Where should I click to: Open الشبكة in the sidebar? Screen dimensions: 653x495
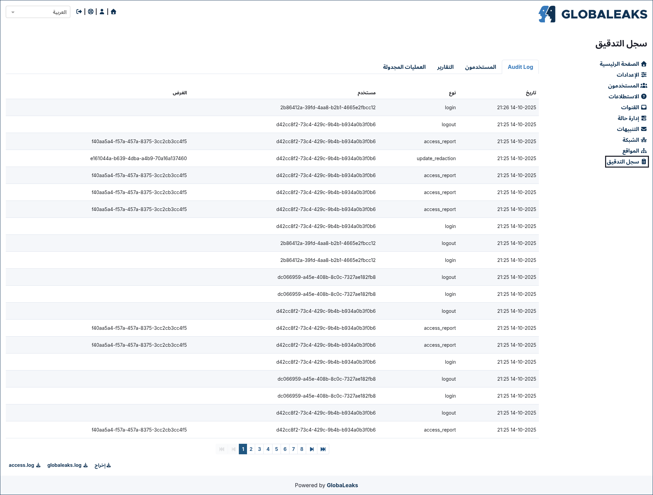point(634,140)
